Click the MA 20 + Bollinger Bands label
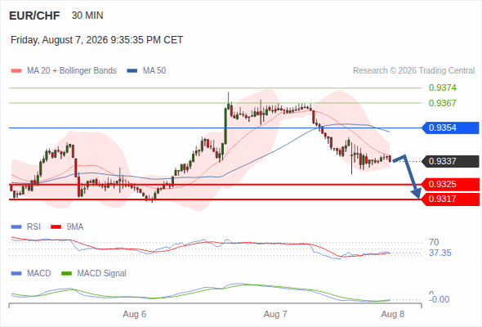Viewport: 482px width, 327px height. 72,71
